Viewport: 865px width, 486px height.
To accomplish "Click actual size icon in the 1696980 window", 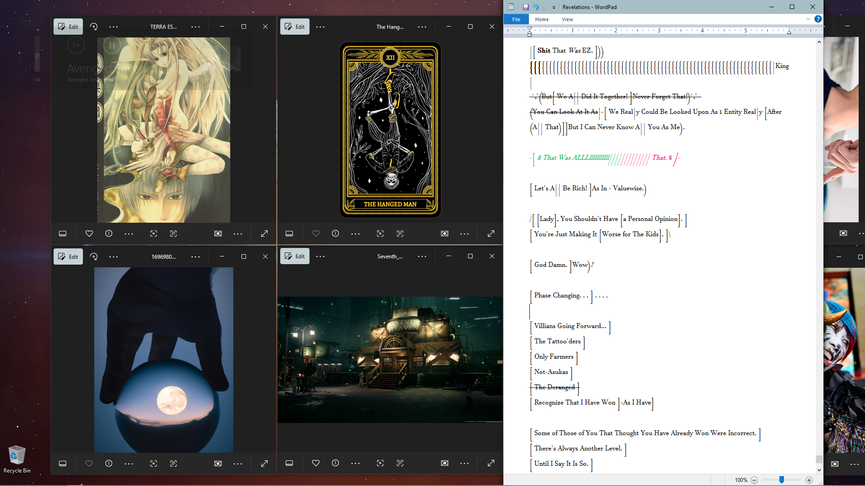I will point(218,463).
